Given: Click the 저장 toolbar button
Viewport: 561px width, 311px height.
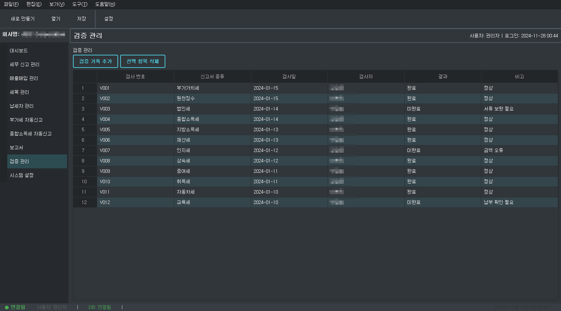Looking at the screenshot, I should click(81, 19).
